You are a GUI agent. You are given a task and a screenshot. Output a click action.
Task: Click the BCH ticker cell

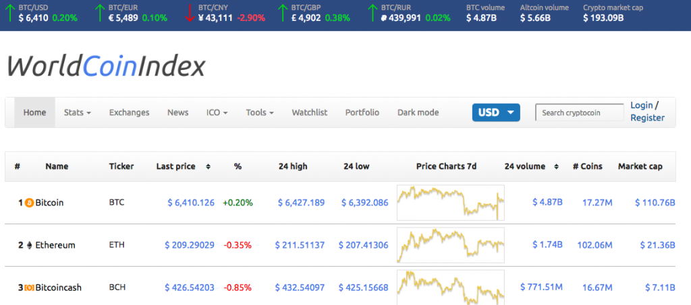[117, 287]
